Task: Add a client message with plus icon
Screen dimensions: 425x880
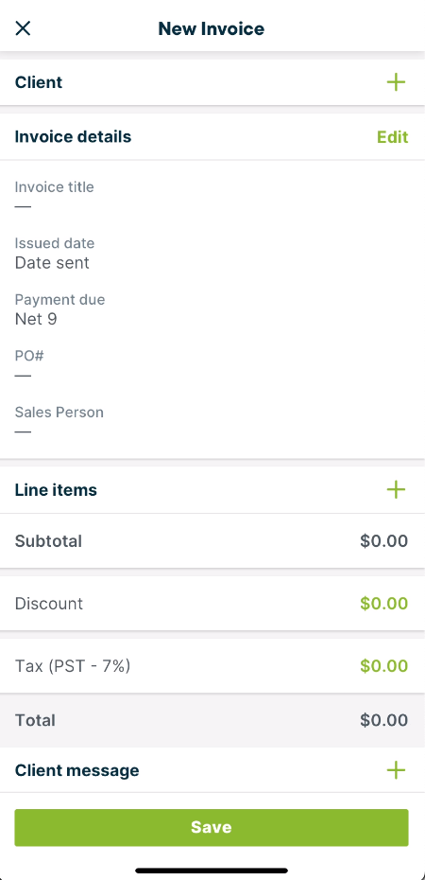Action: pos(396,770)
